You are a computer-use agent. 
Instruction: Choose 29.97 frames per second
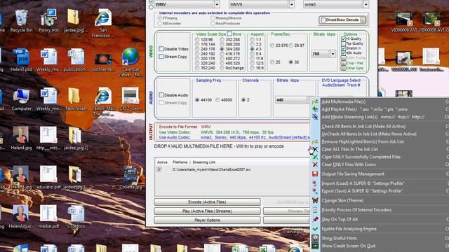tap(291, 45)
